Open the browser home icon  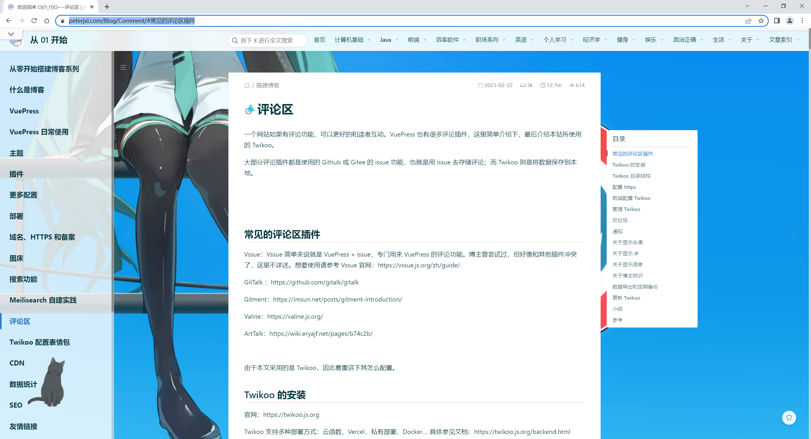[47, 21]
